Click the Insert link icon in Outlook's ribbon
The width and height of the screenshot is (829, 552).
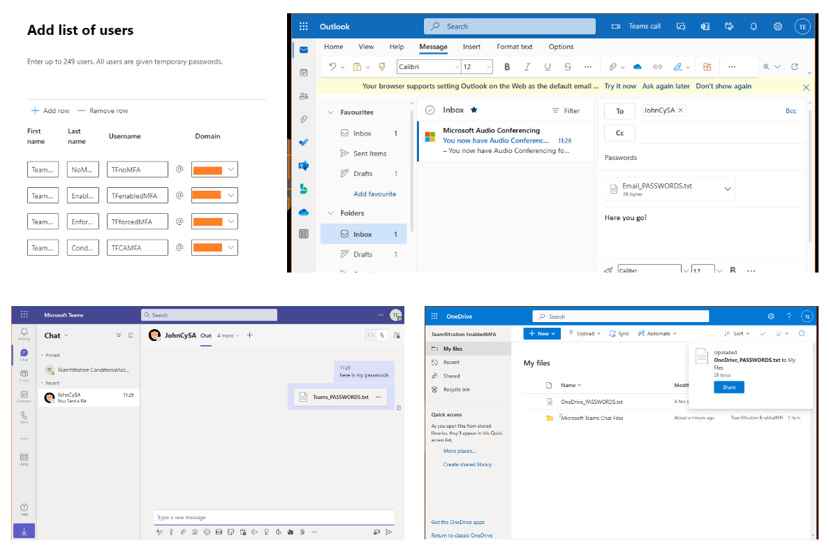point(658,66)
